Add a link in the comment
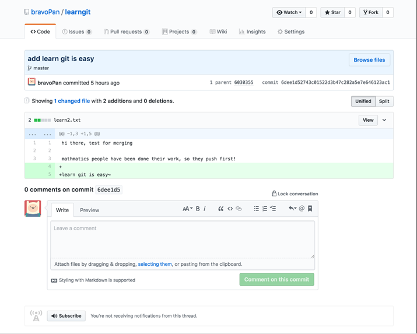The height and width of the screenshot is (334, 417). (x=239, y=209)
